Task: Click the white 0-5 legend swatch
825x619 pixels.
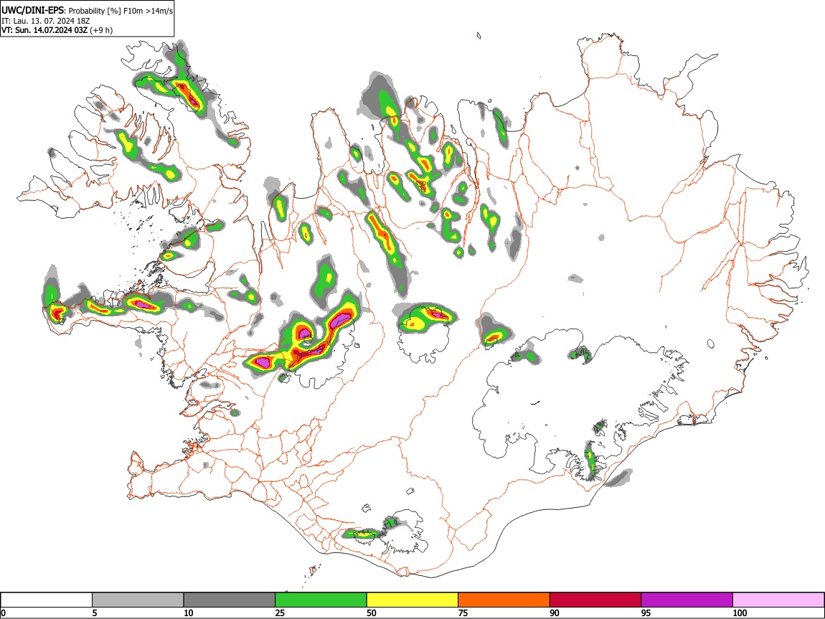Action: (47, 600)
